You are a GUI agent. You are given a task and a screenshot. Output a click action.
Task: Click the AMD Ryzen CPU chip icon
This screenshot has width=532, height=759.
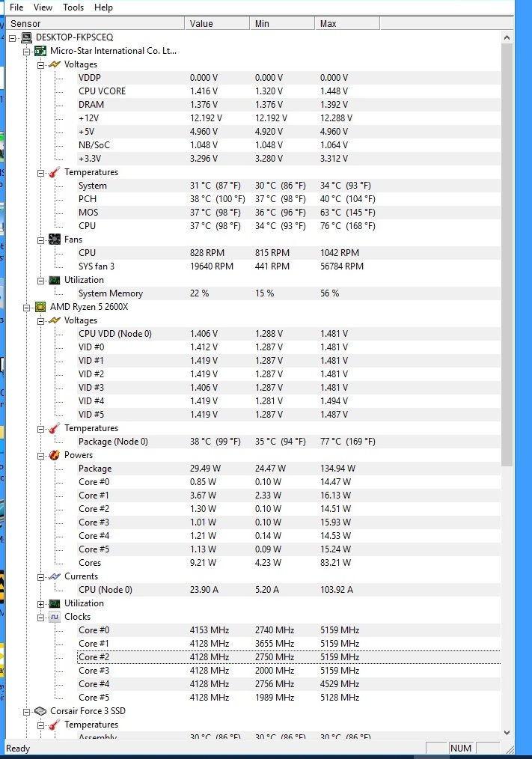(x=40, y=307)
